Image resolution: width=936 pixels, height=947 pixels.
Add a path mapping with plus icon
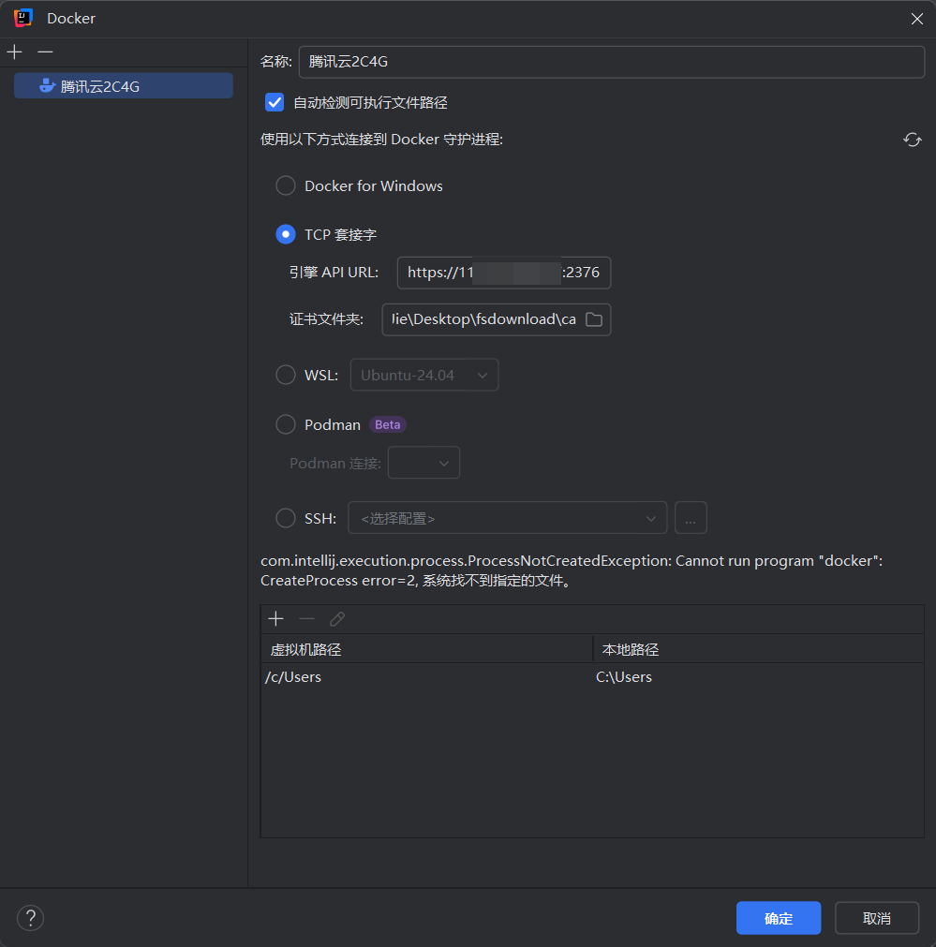276,618
